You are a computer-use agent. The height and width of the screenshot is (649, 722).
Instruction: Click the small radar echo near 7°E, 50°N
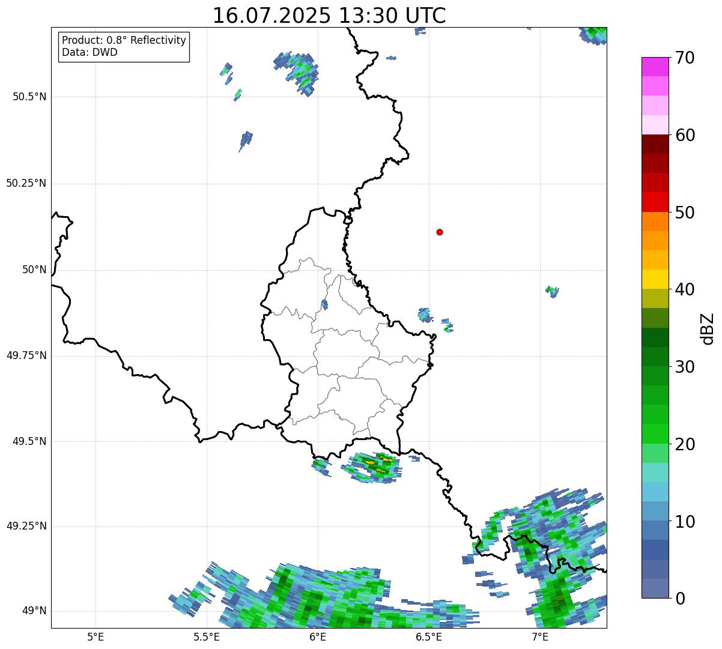(553, 291)
